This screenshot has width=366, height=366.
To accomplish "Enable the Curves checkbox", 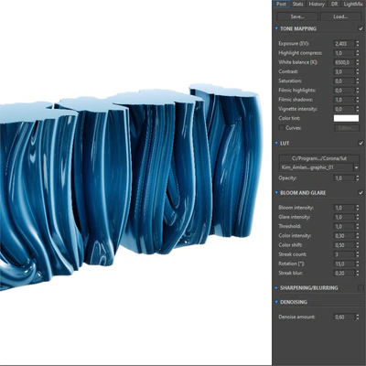I will tap(282, 128).
